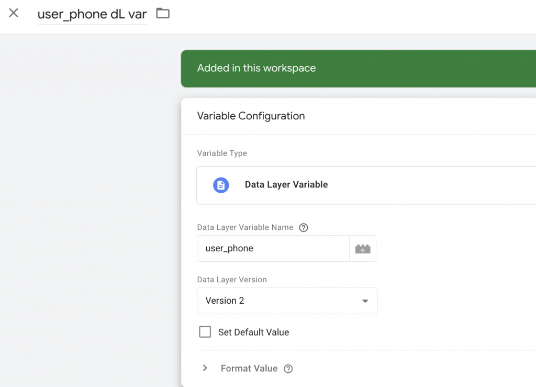
Task: Expand the Format Value section
Action: click(205, 368)
